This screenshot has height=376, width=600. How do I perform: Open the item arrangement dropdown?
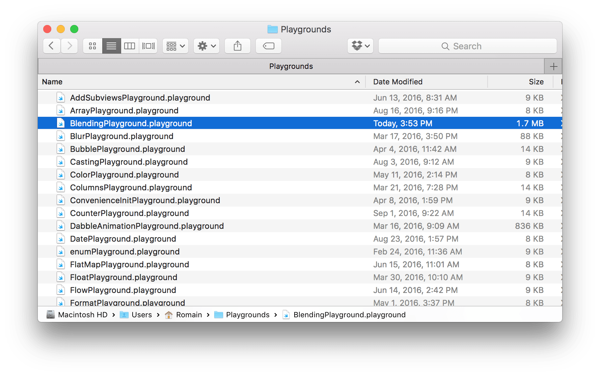click(175, 46)
